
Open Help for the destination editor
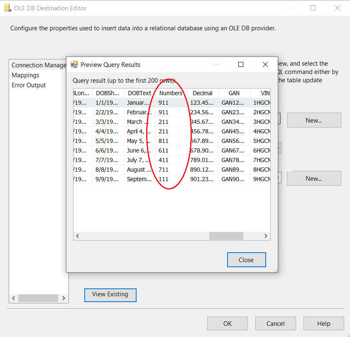coord(323,324)
